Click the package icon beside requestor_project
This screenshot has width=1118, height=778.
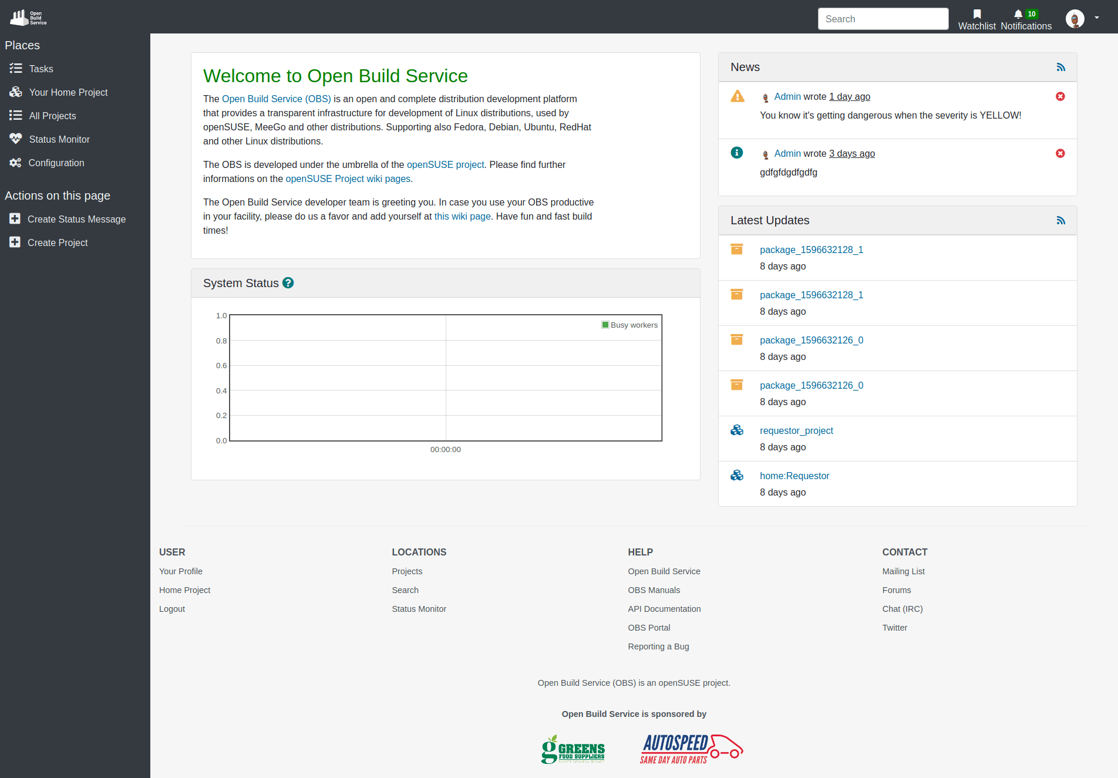click(x=737, y=430)
